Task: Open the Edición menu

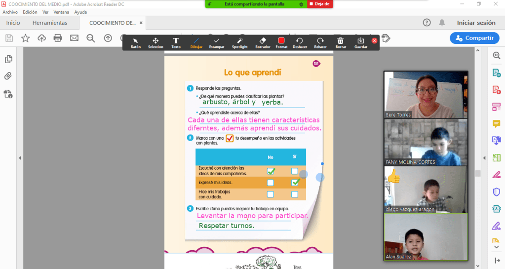Action: pyautogui.click(x=30, y=12)
